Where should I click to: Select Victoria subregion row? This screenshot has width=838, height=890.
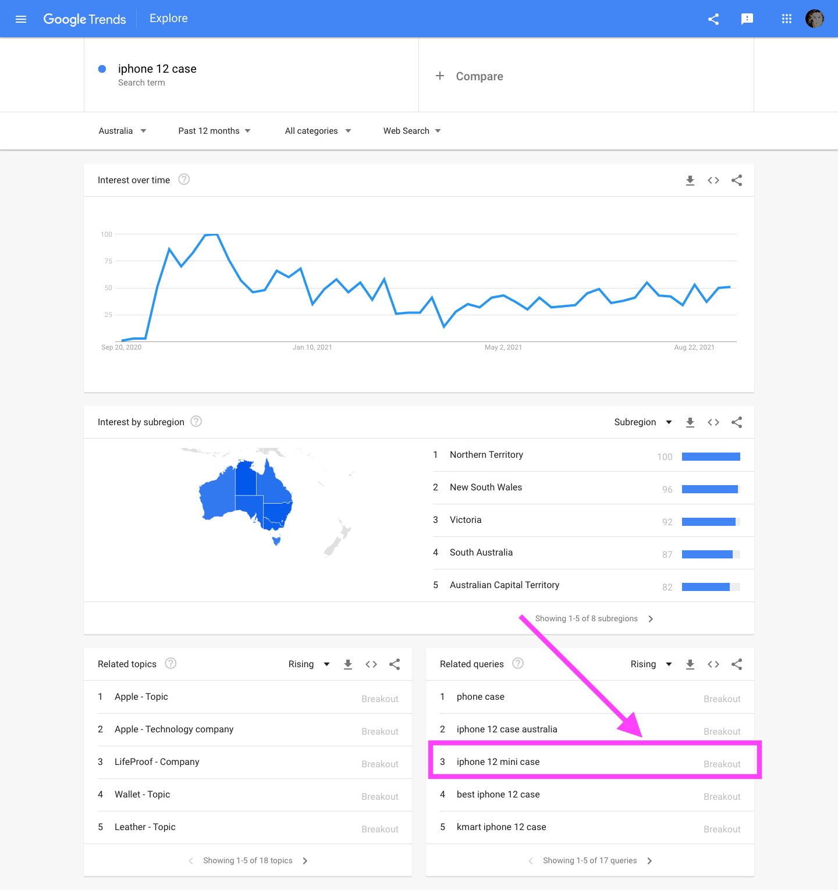[594, 521]
